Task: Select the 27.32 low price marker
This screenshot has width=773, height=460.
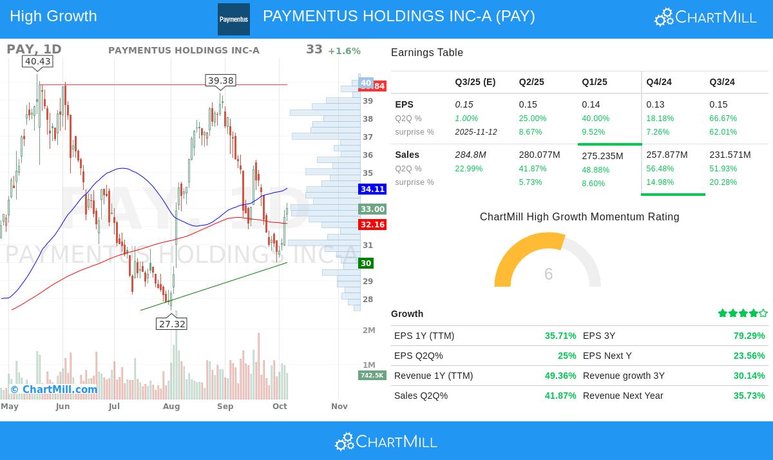Action: (x=171, y=323)
